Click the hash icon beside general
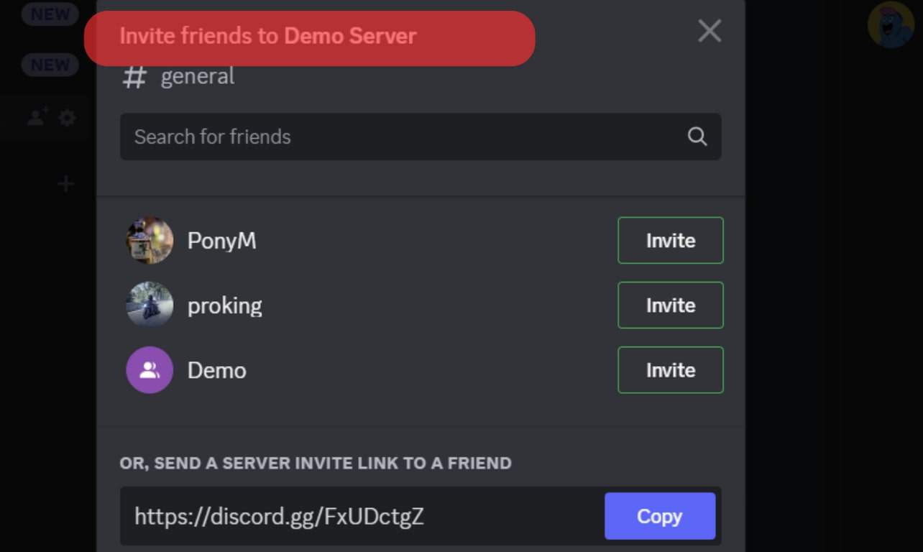This screenshot has height=552, width=923. click(x=134, y=77)
